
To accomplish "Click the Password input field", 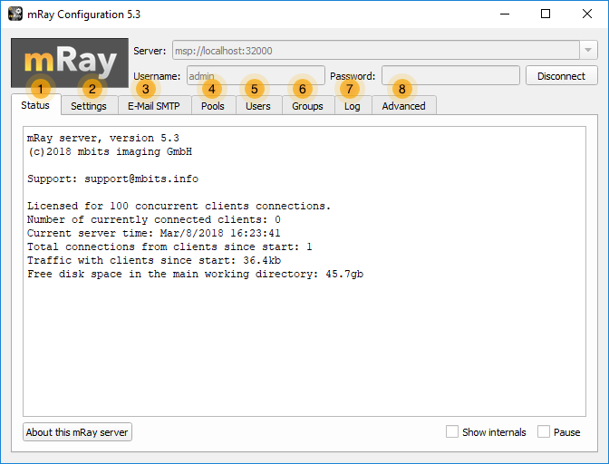I will [x=450, y=75].
